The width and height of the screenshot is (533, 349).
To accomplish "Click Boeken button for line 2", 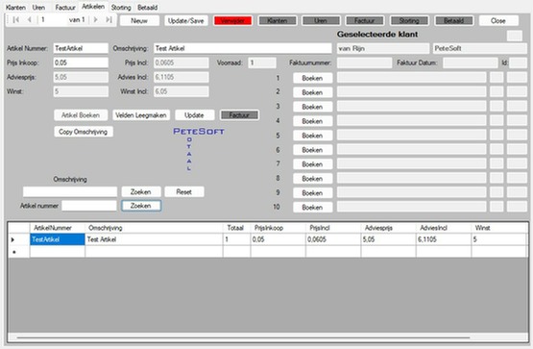I will point(312,92).
